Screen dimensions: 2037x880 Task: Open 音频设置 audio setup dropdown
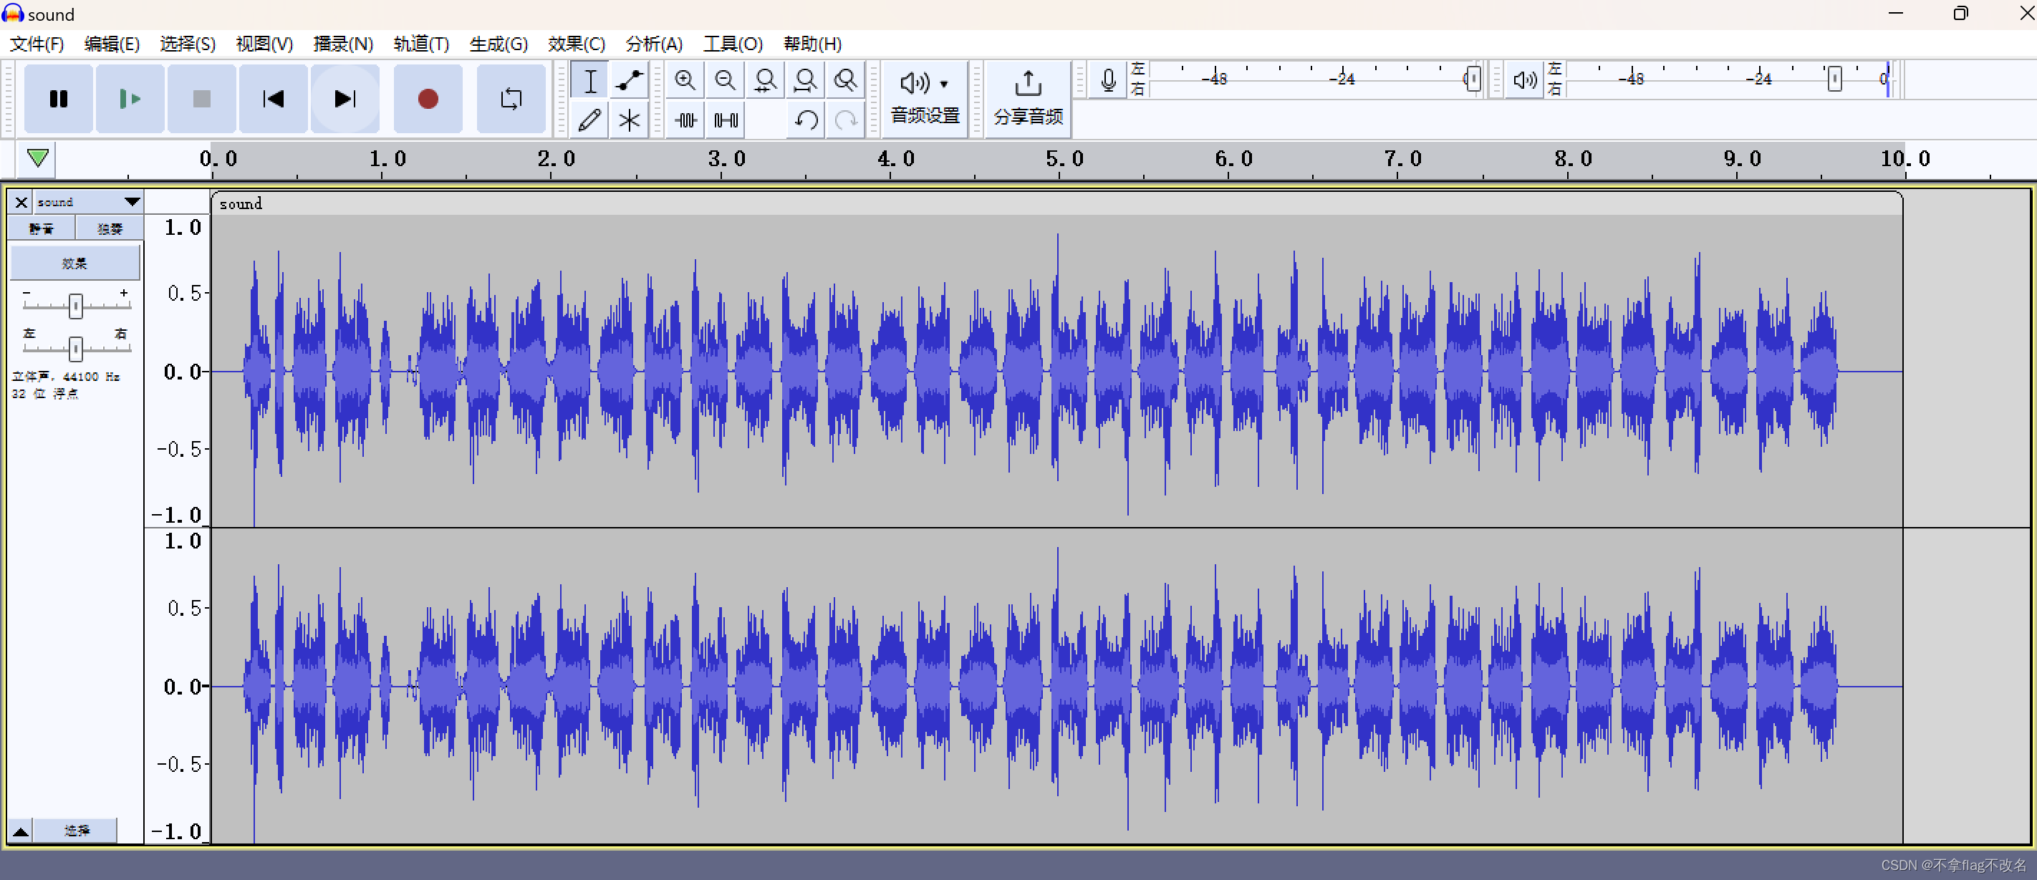click(x=925, y=99)
